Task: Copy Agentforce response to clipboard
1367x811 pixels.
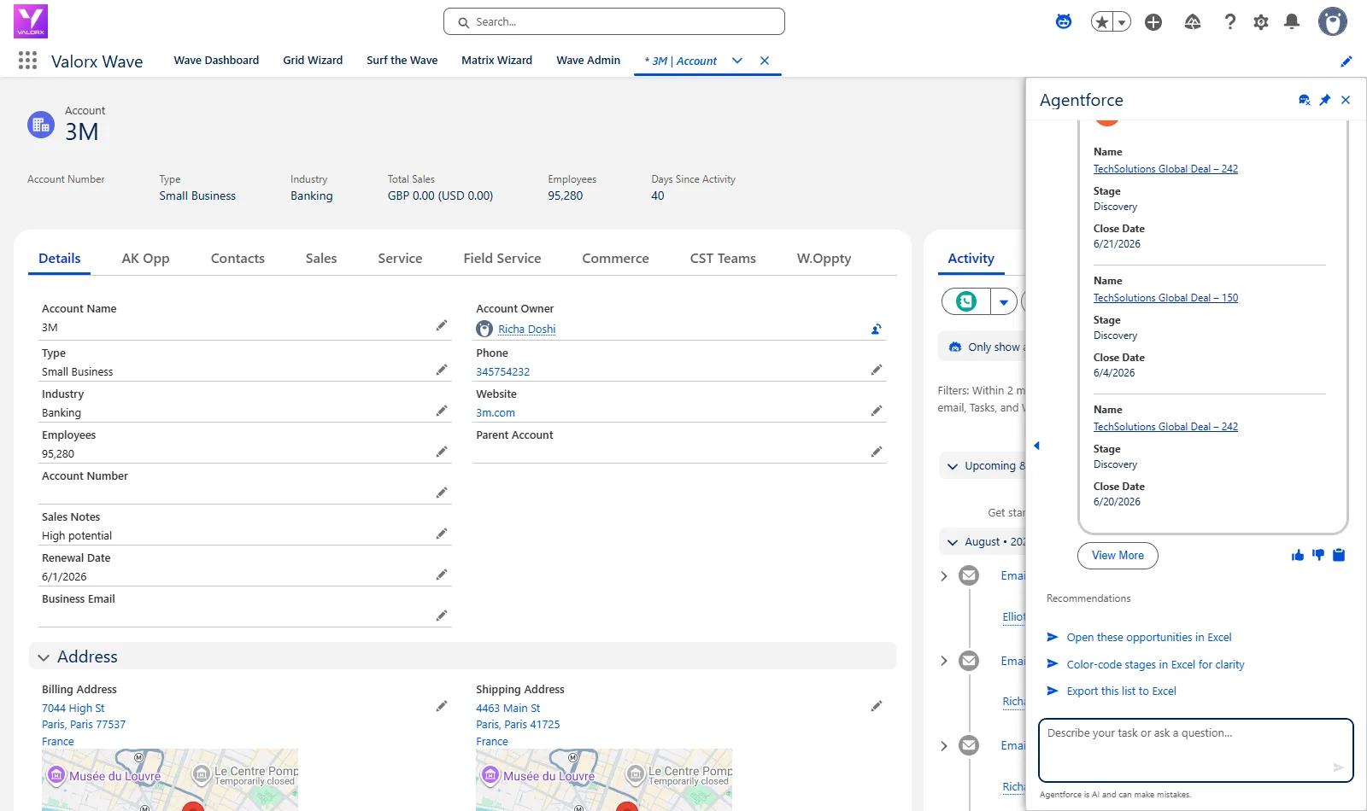Action: click(x=1339, y=555)
